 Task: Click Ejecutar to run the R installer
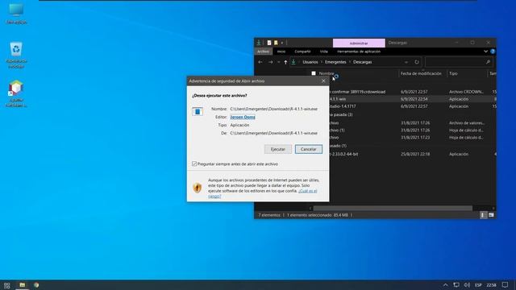[277, 149]
